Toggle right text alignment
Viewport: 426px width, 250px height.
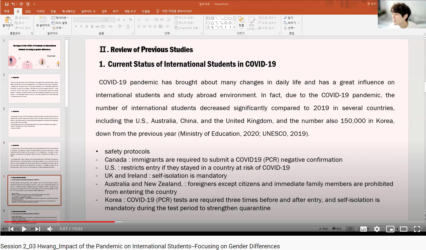[150, 26]
